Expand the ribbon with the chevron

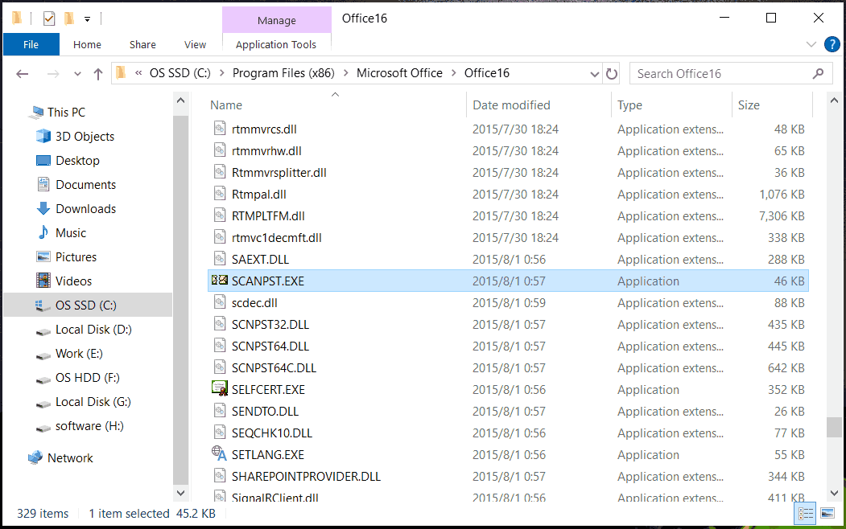(811, 44)
